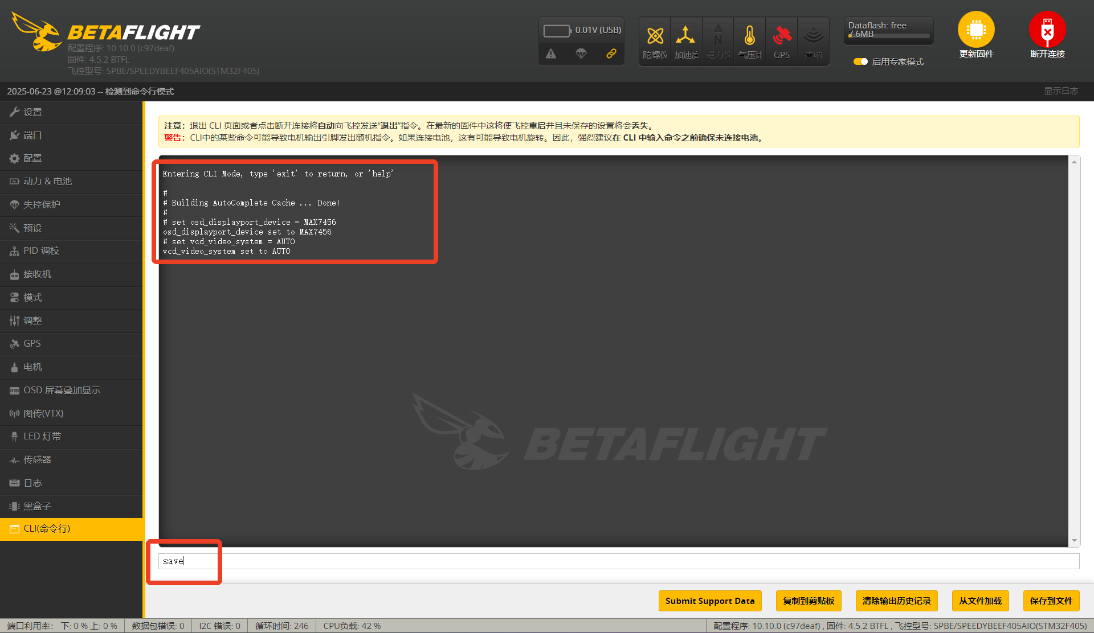Click 从文件加载 button
Viewport: 1094px width, 633px height.
click(x=981, y=601)
